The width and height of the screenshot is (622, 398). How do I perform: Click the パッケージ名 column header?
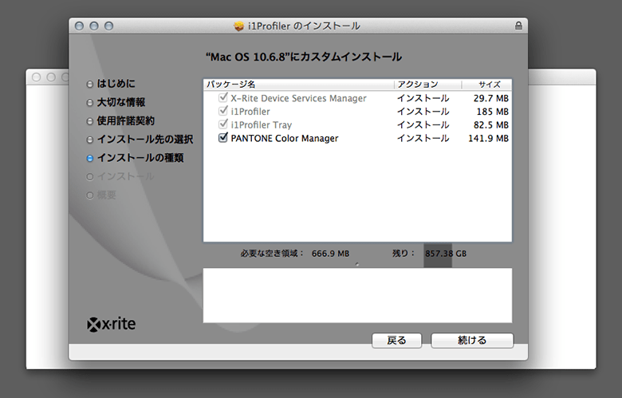(299, 85)
